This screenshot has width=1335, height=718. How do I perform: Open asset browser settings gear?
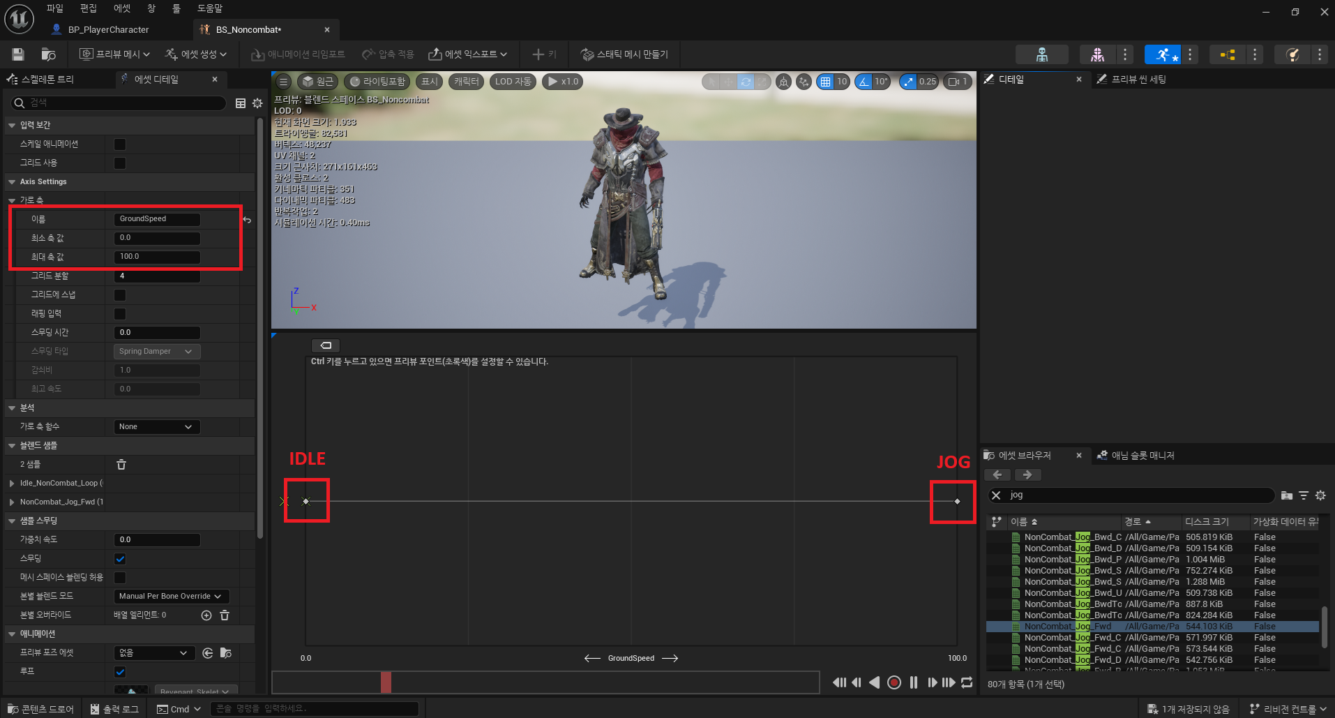(x=1320, y=495)
